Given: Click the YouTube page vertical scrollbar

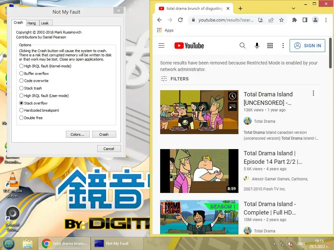Looking at the screenshot, I should click(x=330, y=53).
